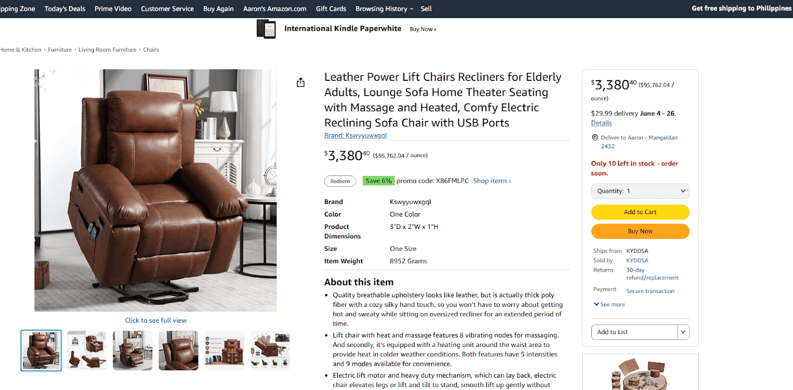Open the Browsing History menu

coord(384,9)
